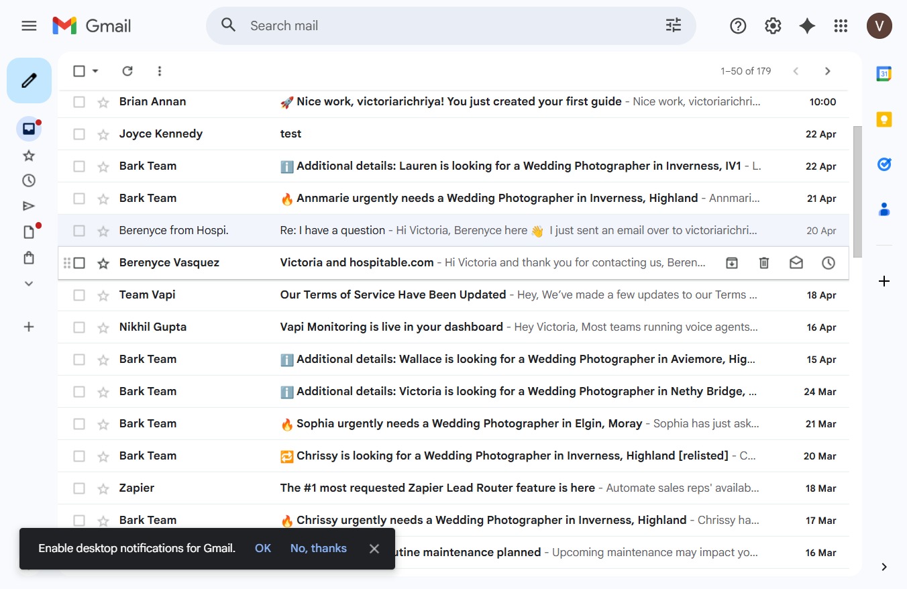
Task: Open Vapi Monitoring is live email
Action: click(453, 327)
